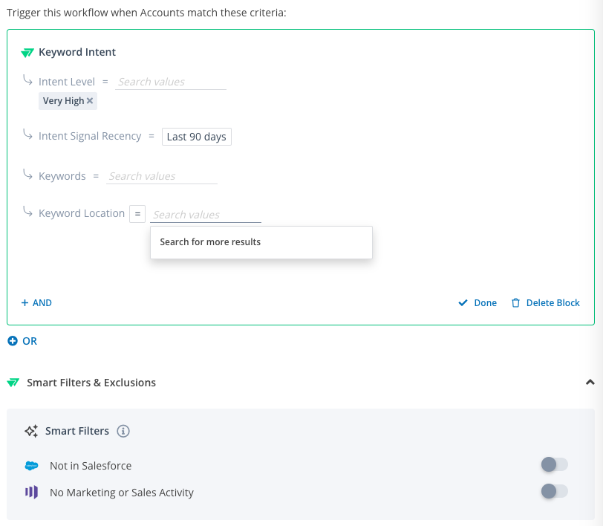Focus the Intent Level search values field
This screenshot has height=526, width=603.
pyautogui.click(x=171, y=82)
